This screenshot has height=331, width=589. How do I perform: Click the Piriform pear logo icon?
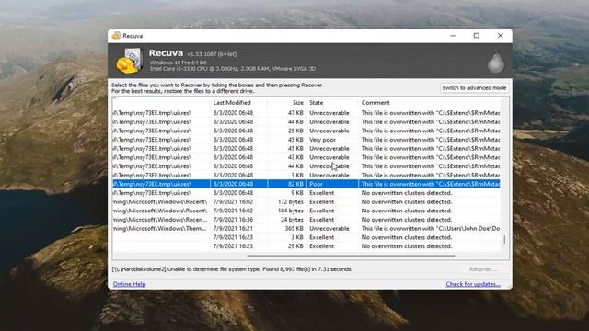(x=495, y=62)
